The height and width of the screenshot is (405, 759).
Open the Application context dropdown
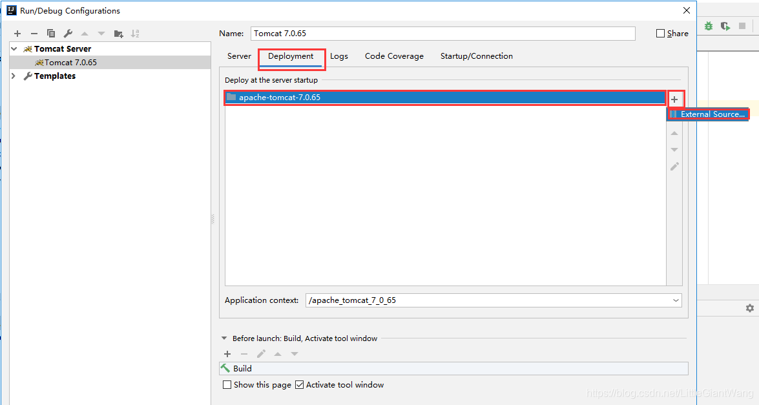[676, 300]
